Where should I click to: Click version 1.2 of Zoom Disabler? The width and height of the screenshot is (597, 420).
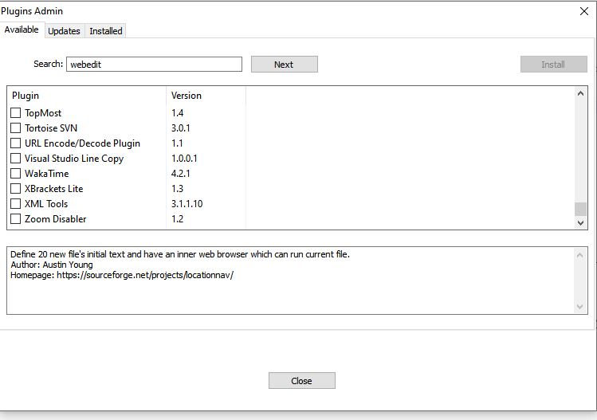click(x=178, y=219)
